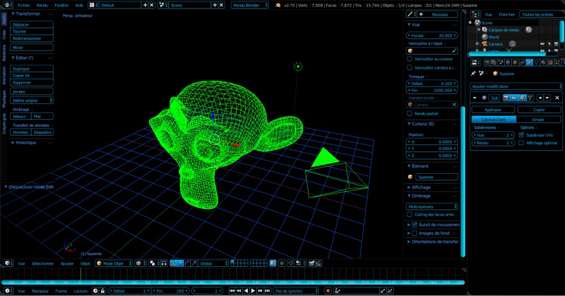Open the Texture checkerboard tab
The height and width of the screenshot is (296, 565).
pyautogui.click(x=550, y=62)
